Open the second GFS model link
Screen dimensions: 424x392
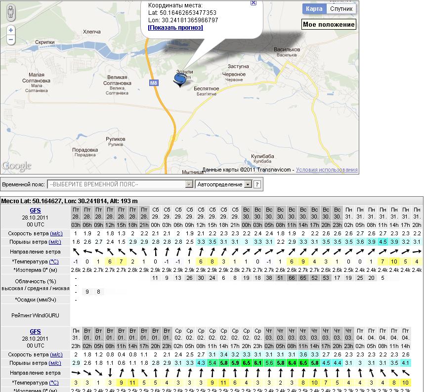click(35, 332)
